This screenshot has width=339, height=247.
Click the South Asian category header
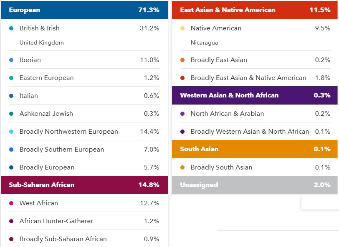coord(255,149)
